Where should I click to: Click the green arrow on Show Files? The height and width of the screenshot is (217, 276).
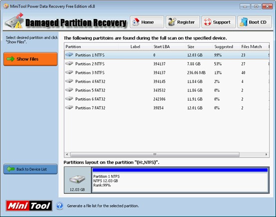(10, 59)
